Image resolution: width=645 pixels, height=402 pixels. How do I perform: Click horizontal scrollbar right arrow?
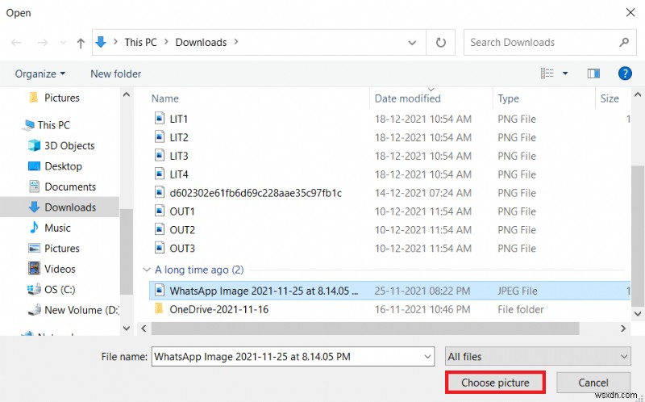(623, 329)
